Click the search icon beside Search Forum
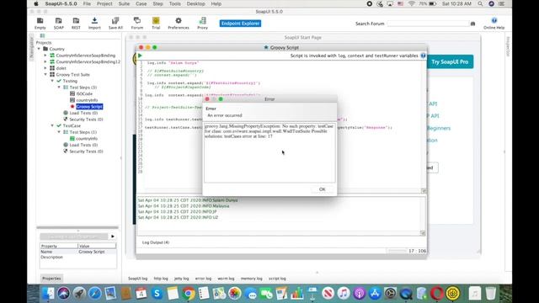 [473, 24]
